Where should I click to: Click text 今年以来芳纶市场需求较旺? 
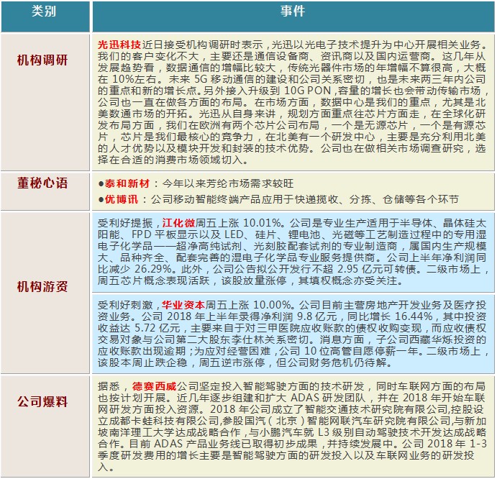[228, 183]
